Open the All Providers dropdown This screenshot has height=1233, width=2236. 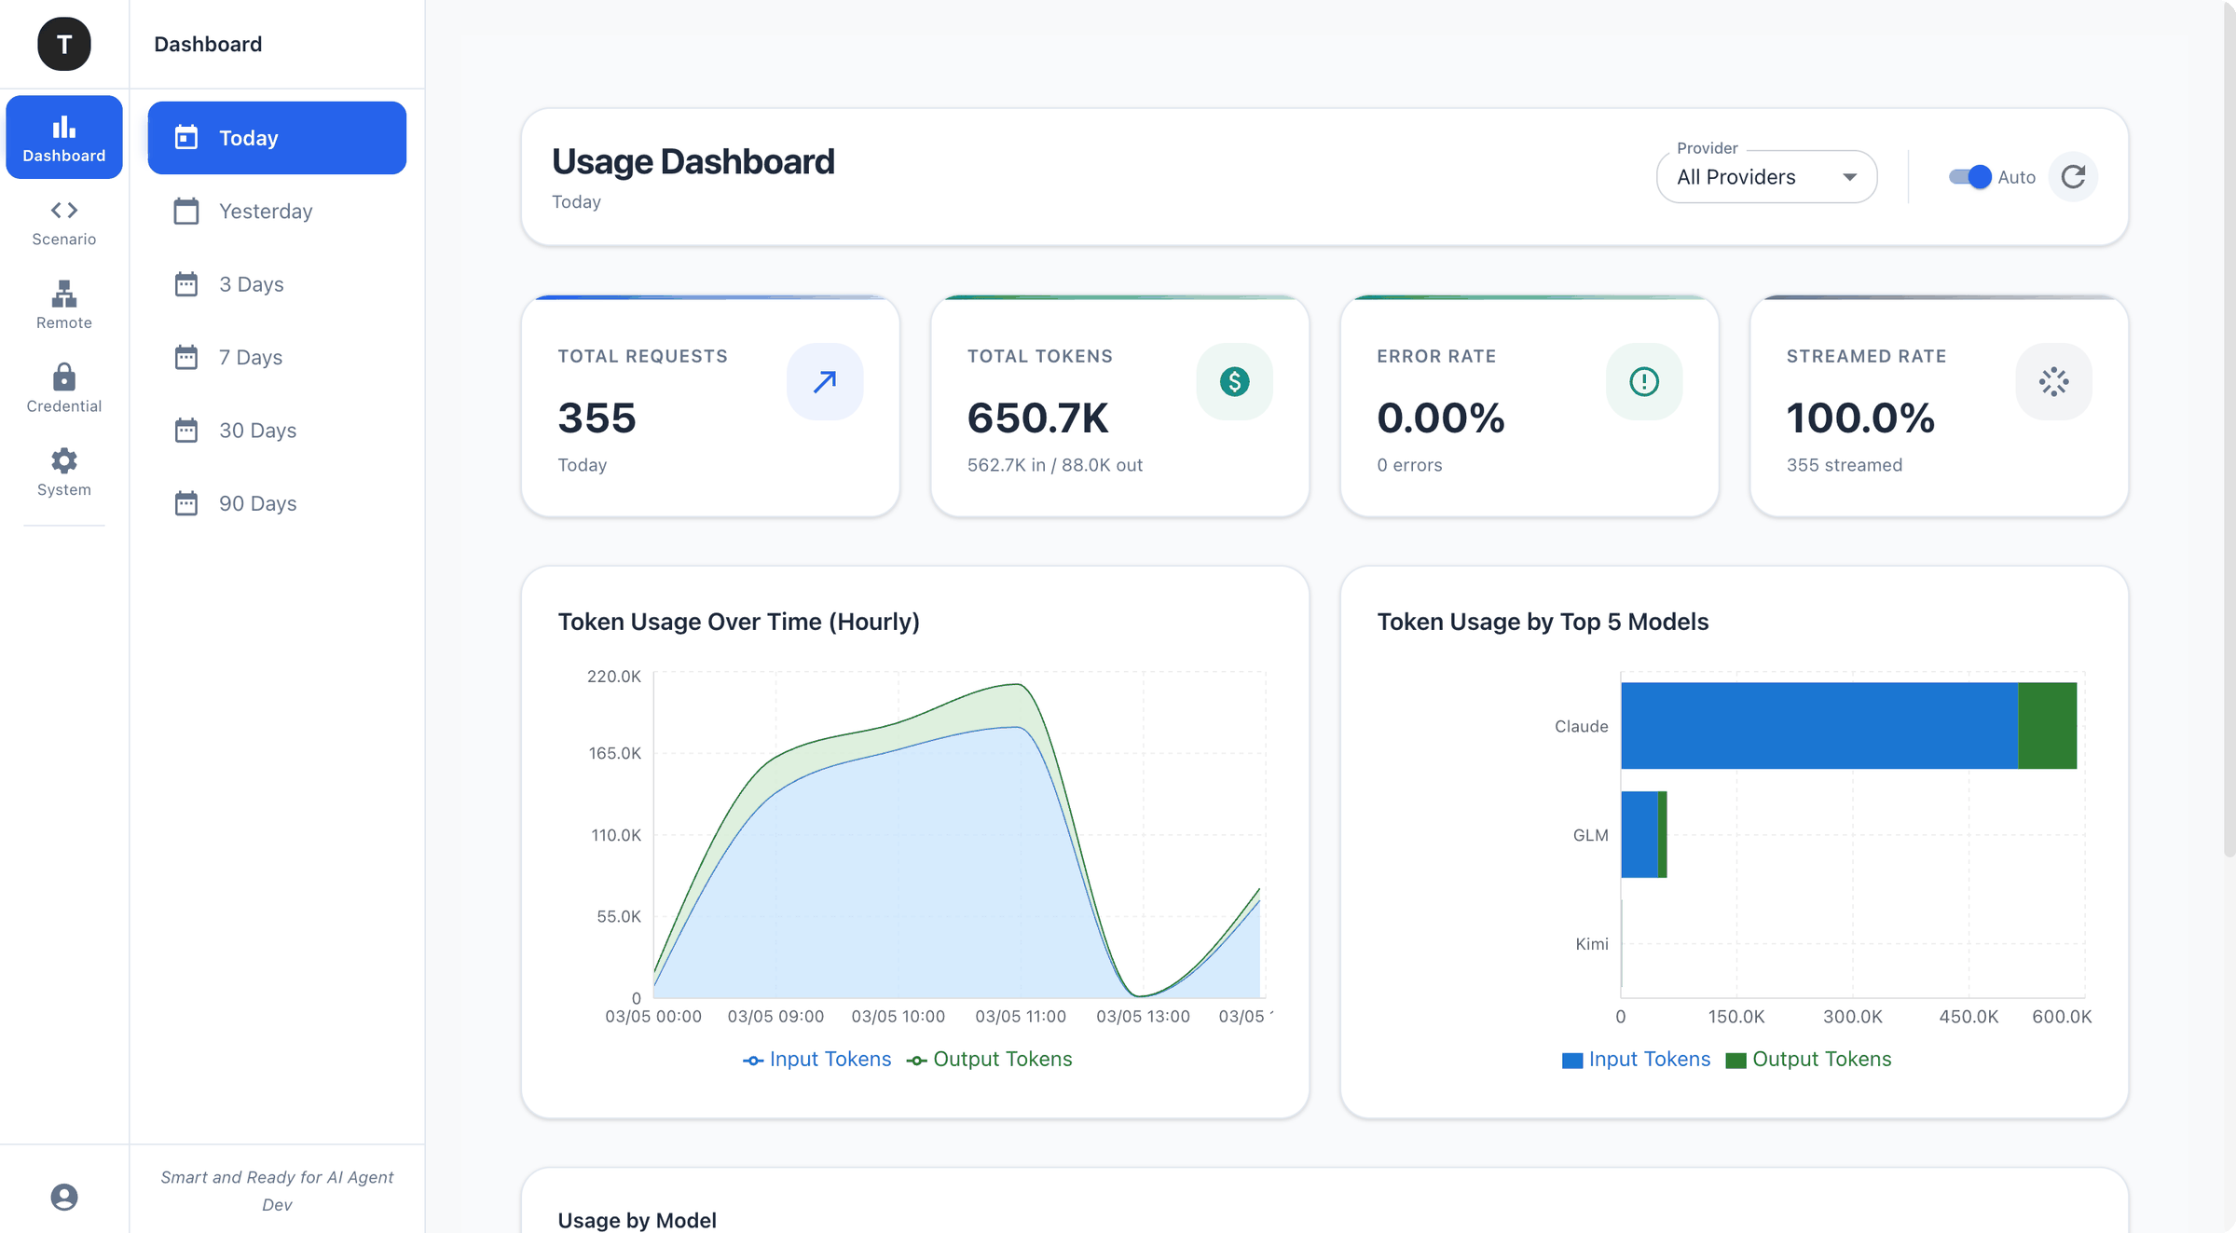point(1765,176)
